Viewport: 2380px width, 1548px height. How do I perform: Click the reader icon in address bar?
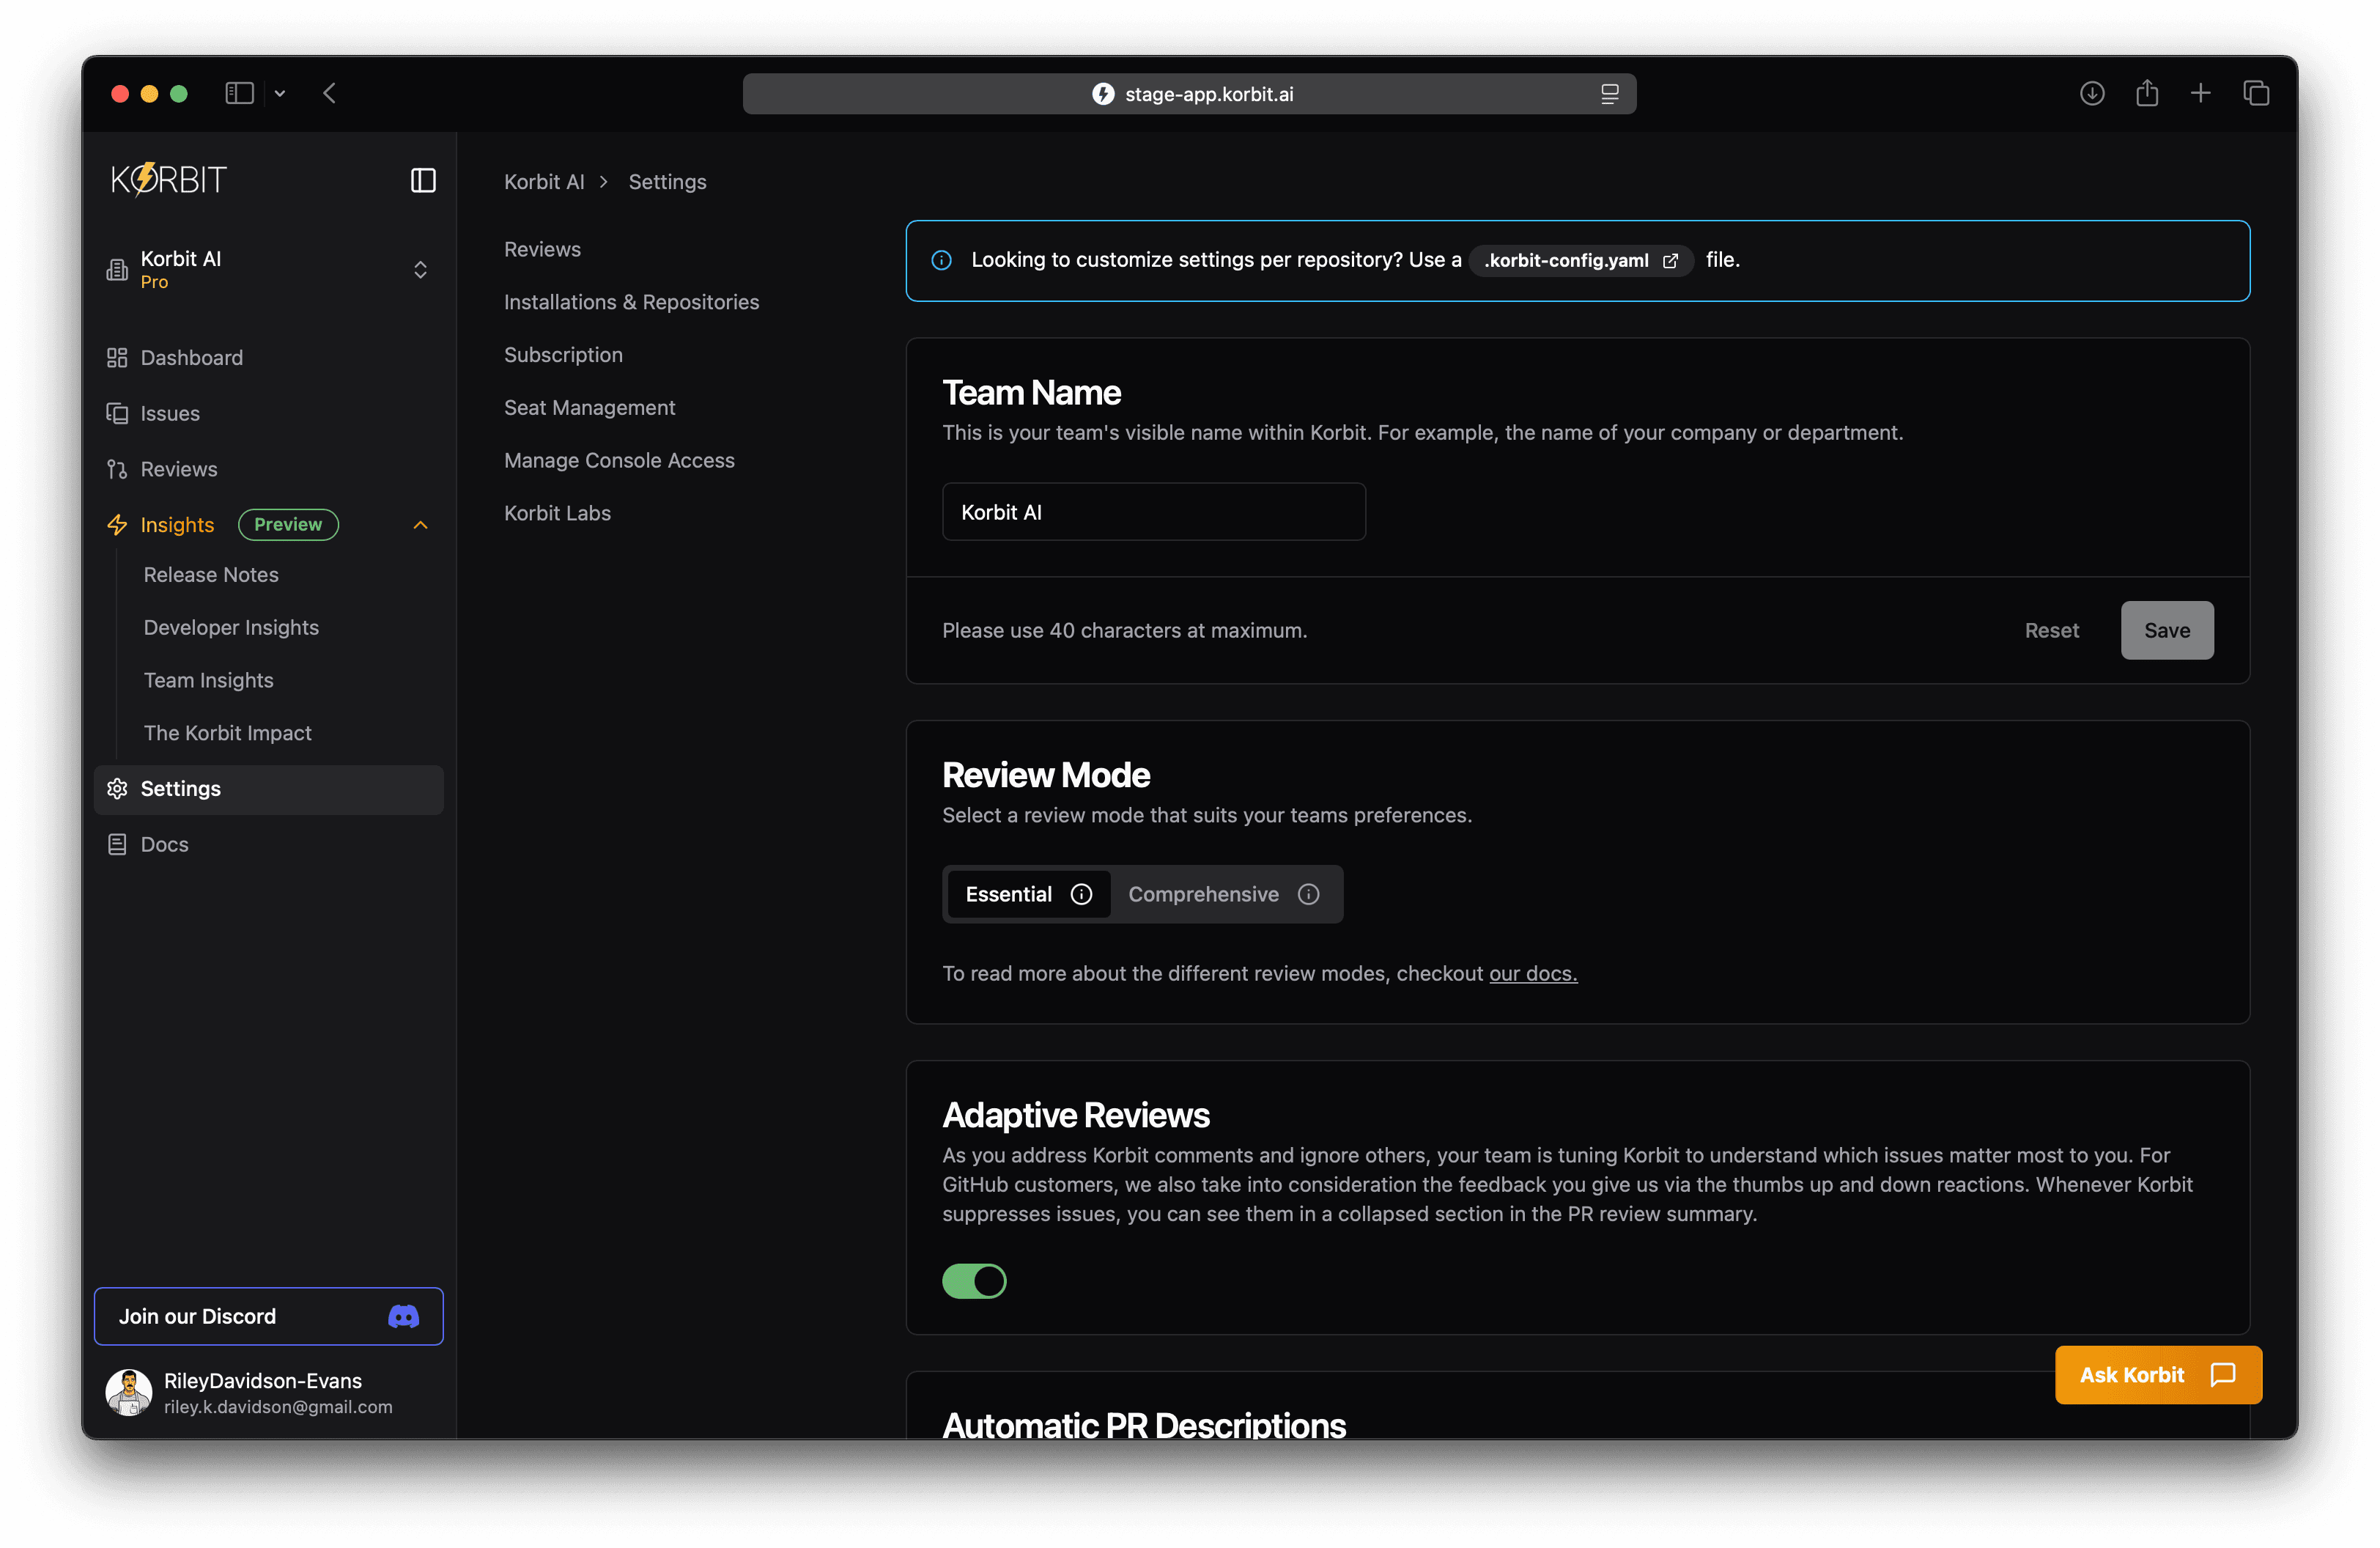click(1609, 94)
